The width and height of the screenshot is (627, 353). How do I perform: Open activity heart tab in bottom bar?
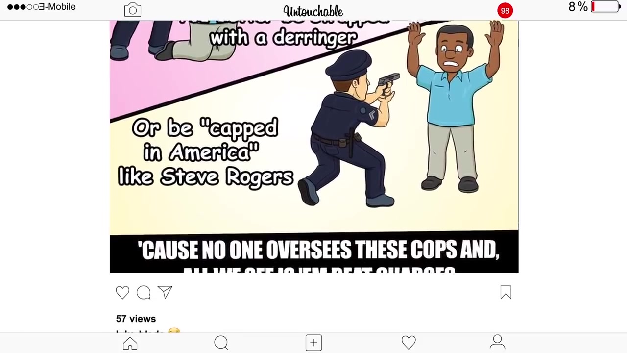409,343
